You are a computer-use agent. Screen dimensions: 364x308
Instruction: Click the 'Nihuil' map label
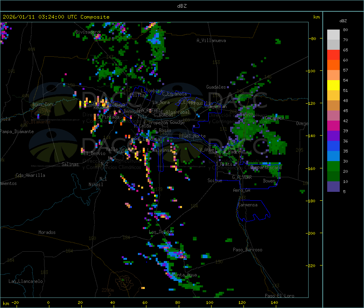95,185
